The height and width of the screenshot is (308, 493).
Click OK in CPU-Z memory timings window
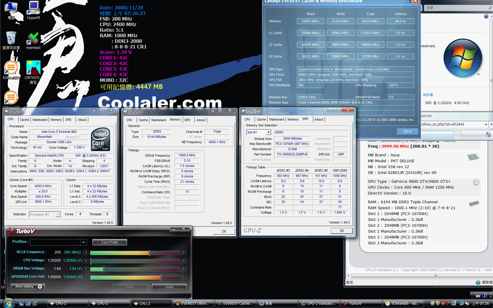tap(224, 231)
